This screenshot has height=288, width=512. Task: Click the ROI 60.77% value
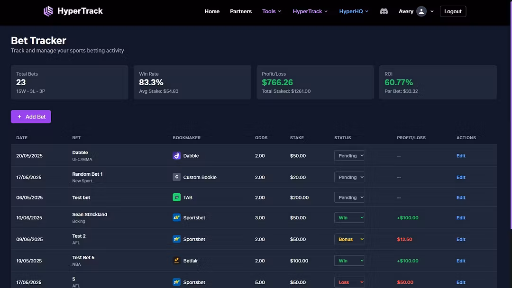[399, 82]
